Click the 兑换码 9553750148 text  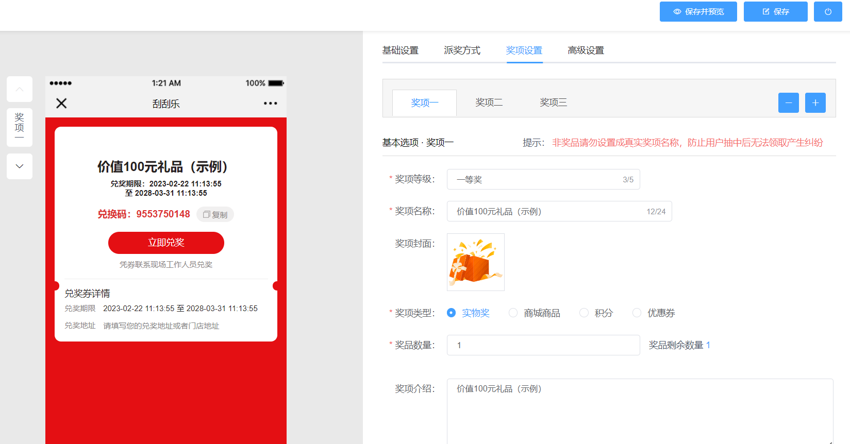pyautogui.click(x=144, y=214)
